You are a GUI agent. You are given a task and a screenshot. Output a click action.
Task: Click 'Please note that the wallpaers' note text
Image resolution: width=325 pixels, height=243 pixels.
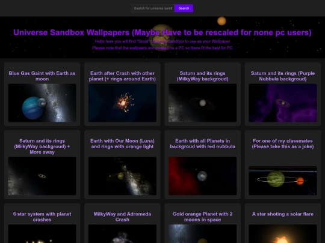[x=162, y=48]
